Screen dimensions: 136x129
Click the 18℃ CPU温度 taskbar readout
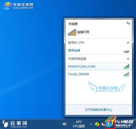pyautogui.click(x=79, y=124)
